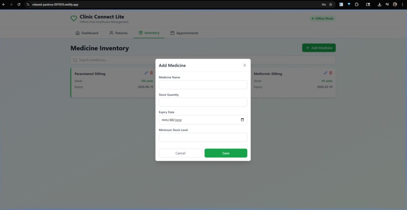407x210 pixels.
Task: Open the saved passwords key icon
Action: (x=324, y=5)
